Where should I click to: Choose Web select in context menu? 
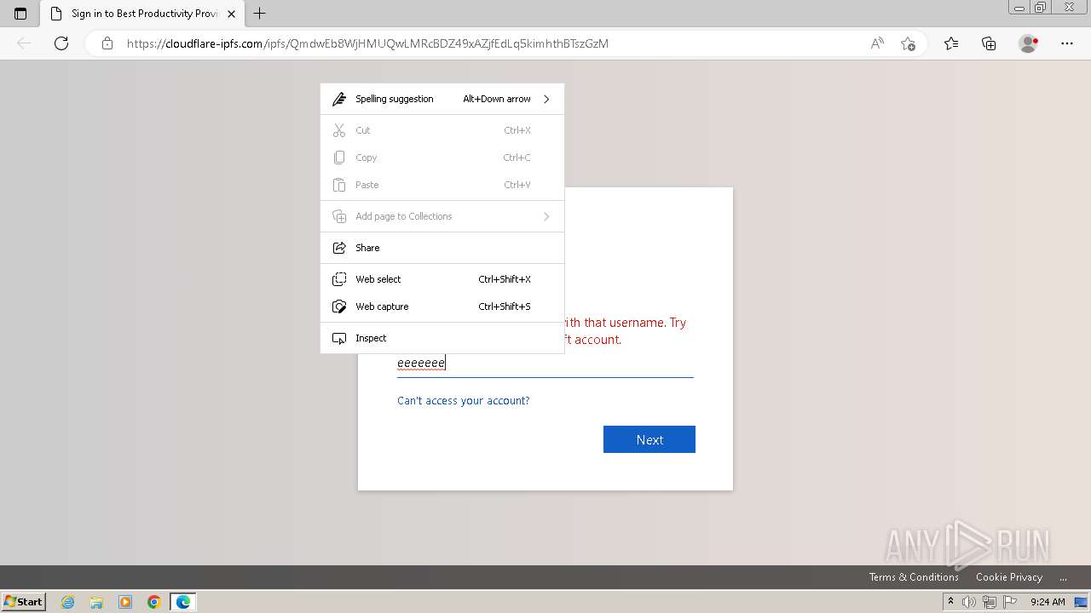point(442,279)
